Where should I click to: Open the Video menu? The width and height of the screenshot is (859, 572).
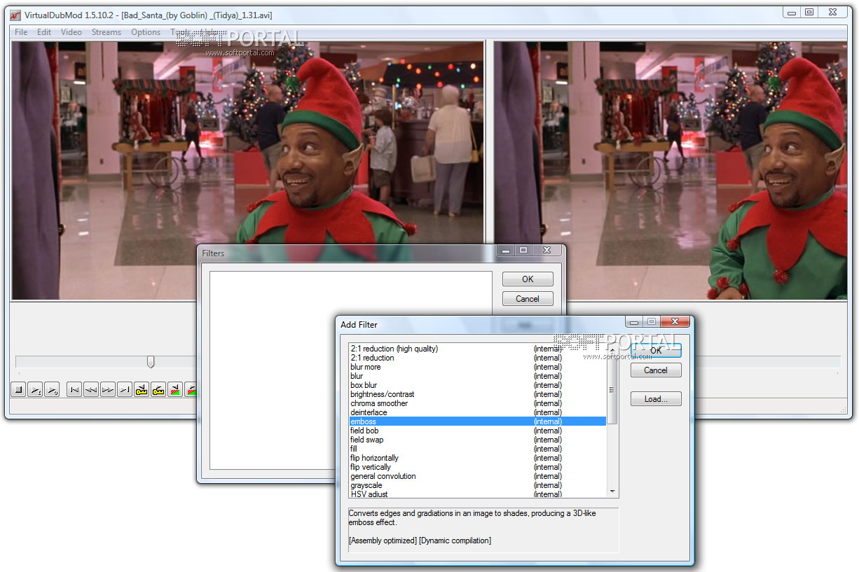coord(71,32)
